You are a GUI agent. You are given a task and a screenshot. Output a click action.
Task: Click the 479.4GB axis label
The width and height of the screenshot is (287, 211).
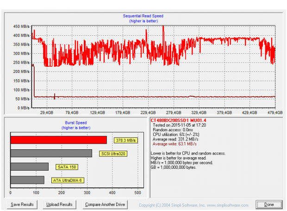275,112
